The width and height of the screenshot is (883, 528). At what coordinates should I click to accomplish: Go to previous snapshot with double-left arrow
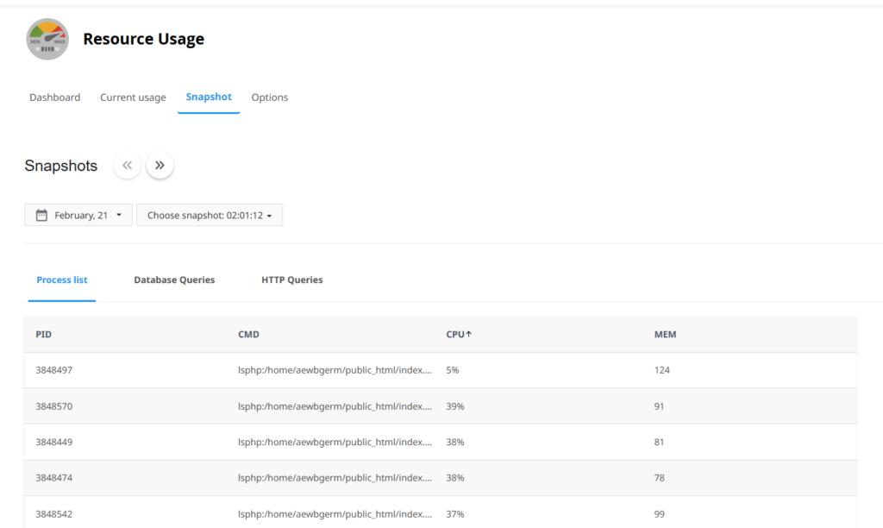tap(127, 165)
